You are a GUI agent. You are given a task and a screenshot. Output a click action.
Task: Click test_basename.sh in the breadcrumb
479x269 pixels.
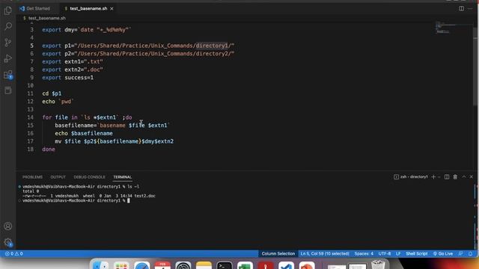(46, 18)
